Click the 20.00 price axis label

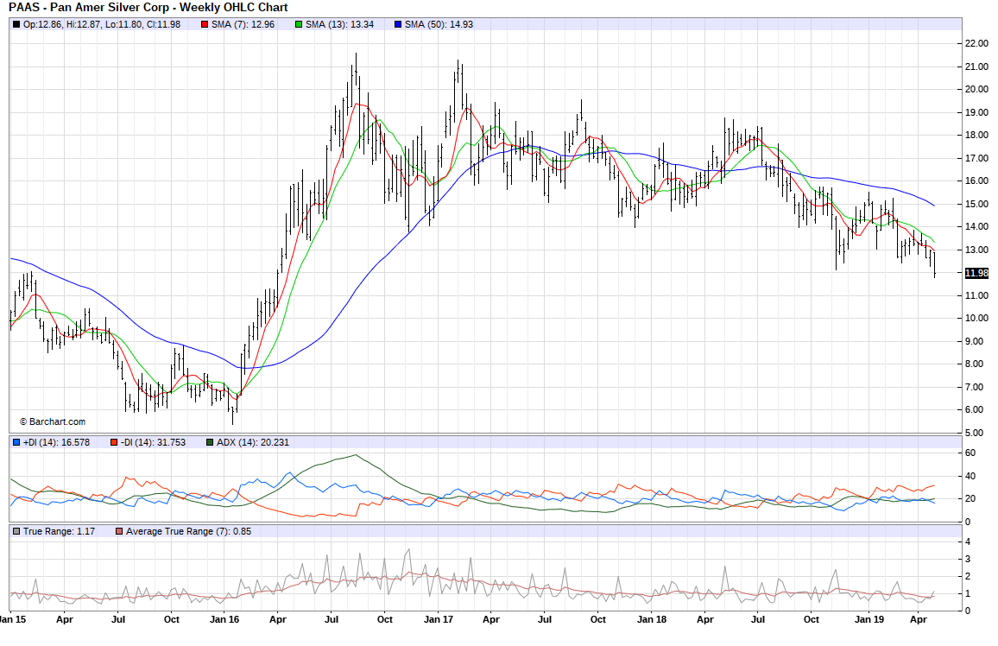pos(976,90)
